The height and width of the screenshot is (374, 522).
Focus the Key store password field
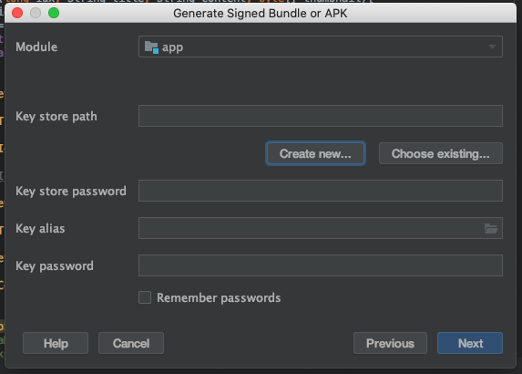[x=321, y=191]
